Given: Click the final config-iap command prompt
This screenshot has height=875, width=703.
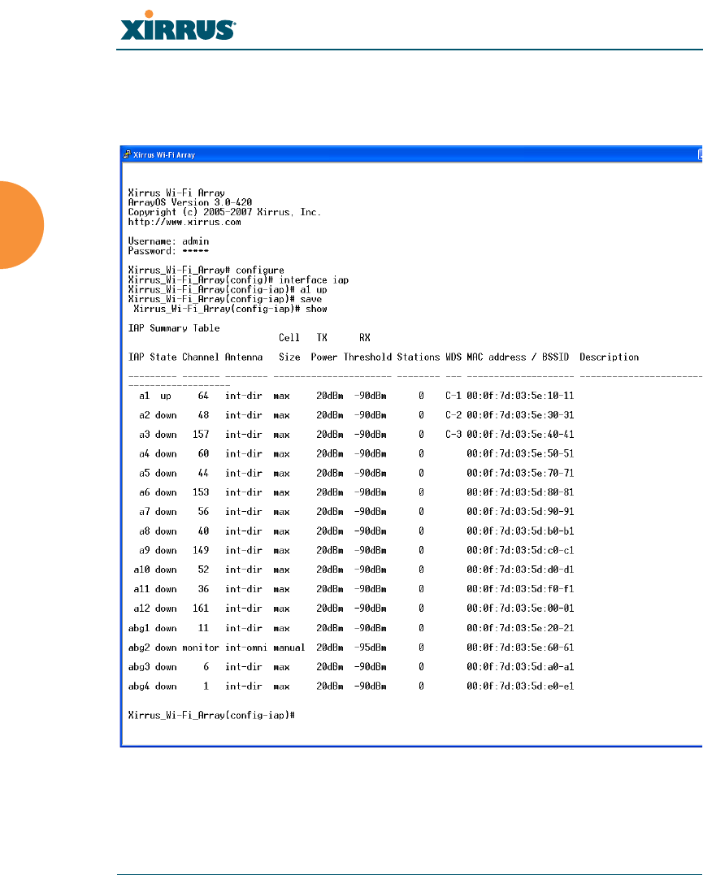Looking at the screenshot, I should point(211,716).
